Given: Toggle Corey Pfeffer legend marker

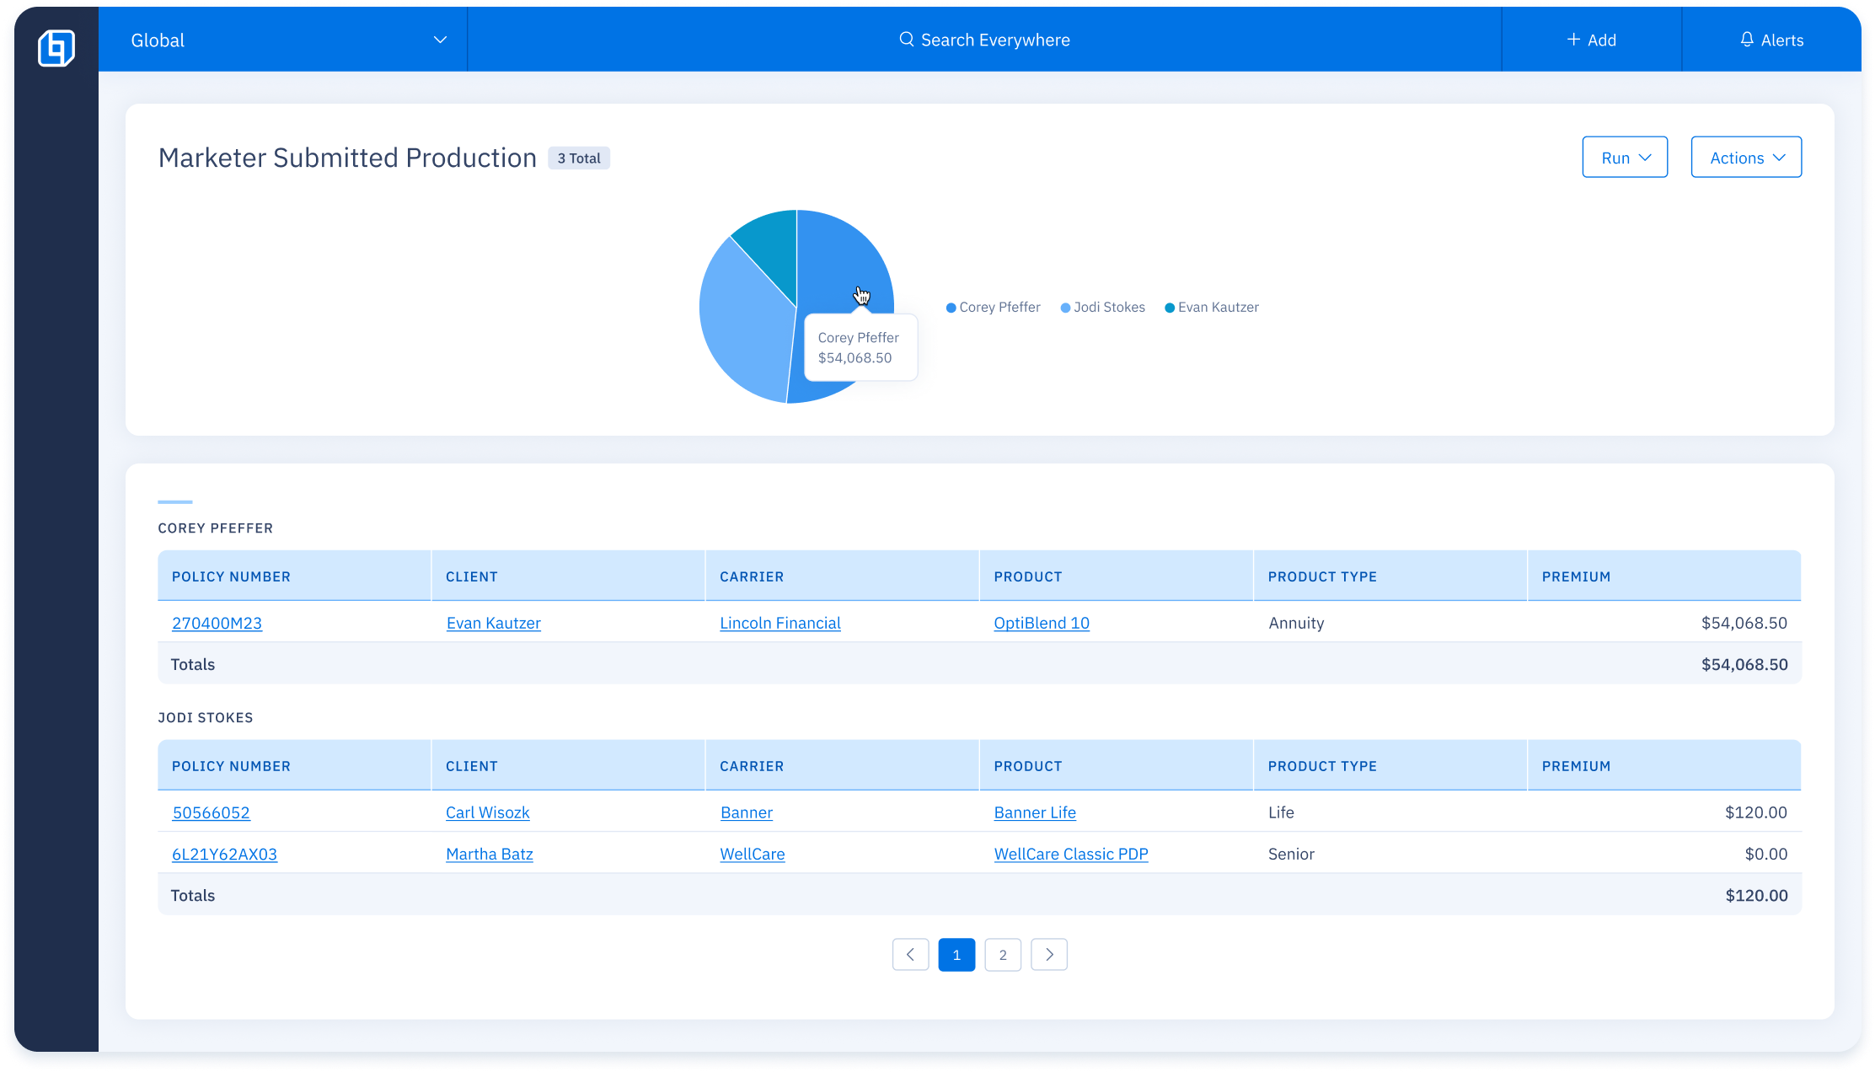Looking at the screenshot, I should [x=951, y=308].
